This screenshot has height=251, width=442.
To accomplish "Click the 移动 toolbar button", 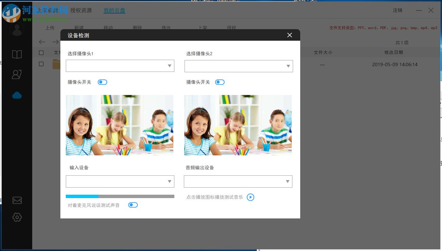I will [x=108, y=28].
